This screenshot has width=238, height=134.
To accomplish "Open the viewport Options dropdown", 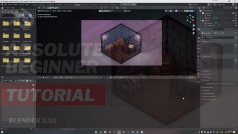I will pyautogui.click(x=192, y=8).
